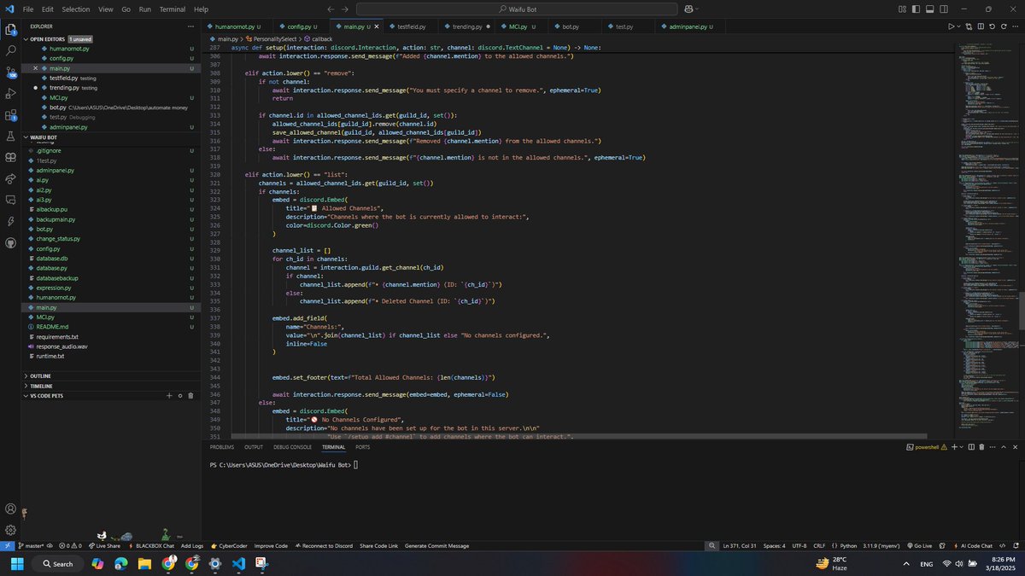The image size is (1025, 576).
Task: Kill the terminal with the trash icon
Action: point(981,446)
